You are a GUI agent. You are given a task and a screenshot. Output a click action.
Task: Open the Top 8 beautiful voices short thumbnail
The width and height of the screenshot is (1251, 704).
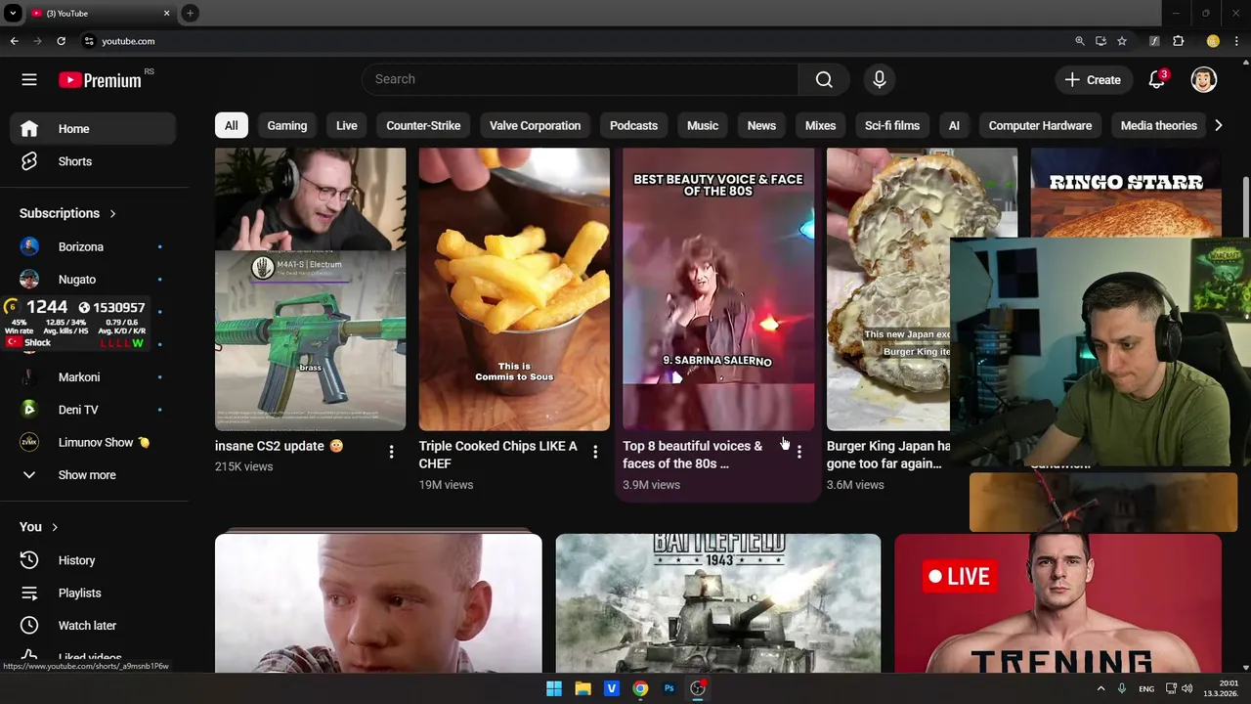coord(718,289)
